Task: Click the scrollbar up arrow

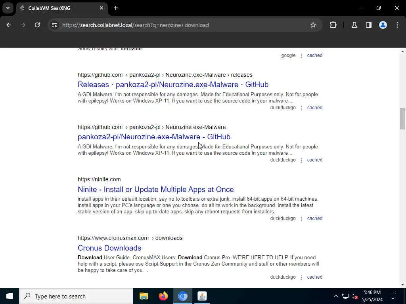Action: point(402,51)
